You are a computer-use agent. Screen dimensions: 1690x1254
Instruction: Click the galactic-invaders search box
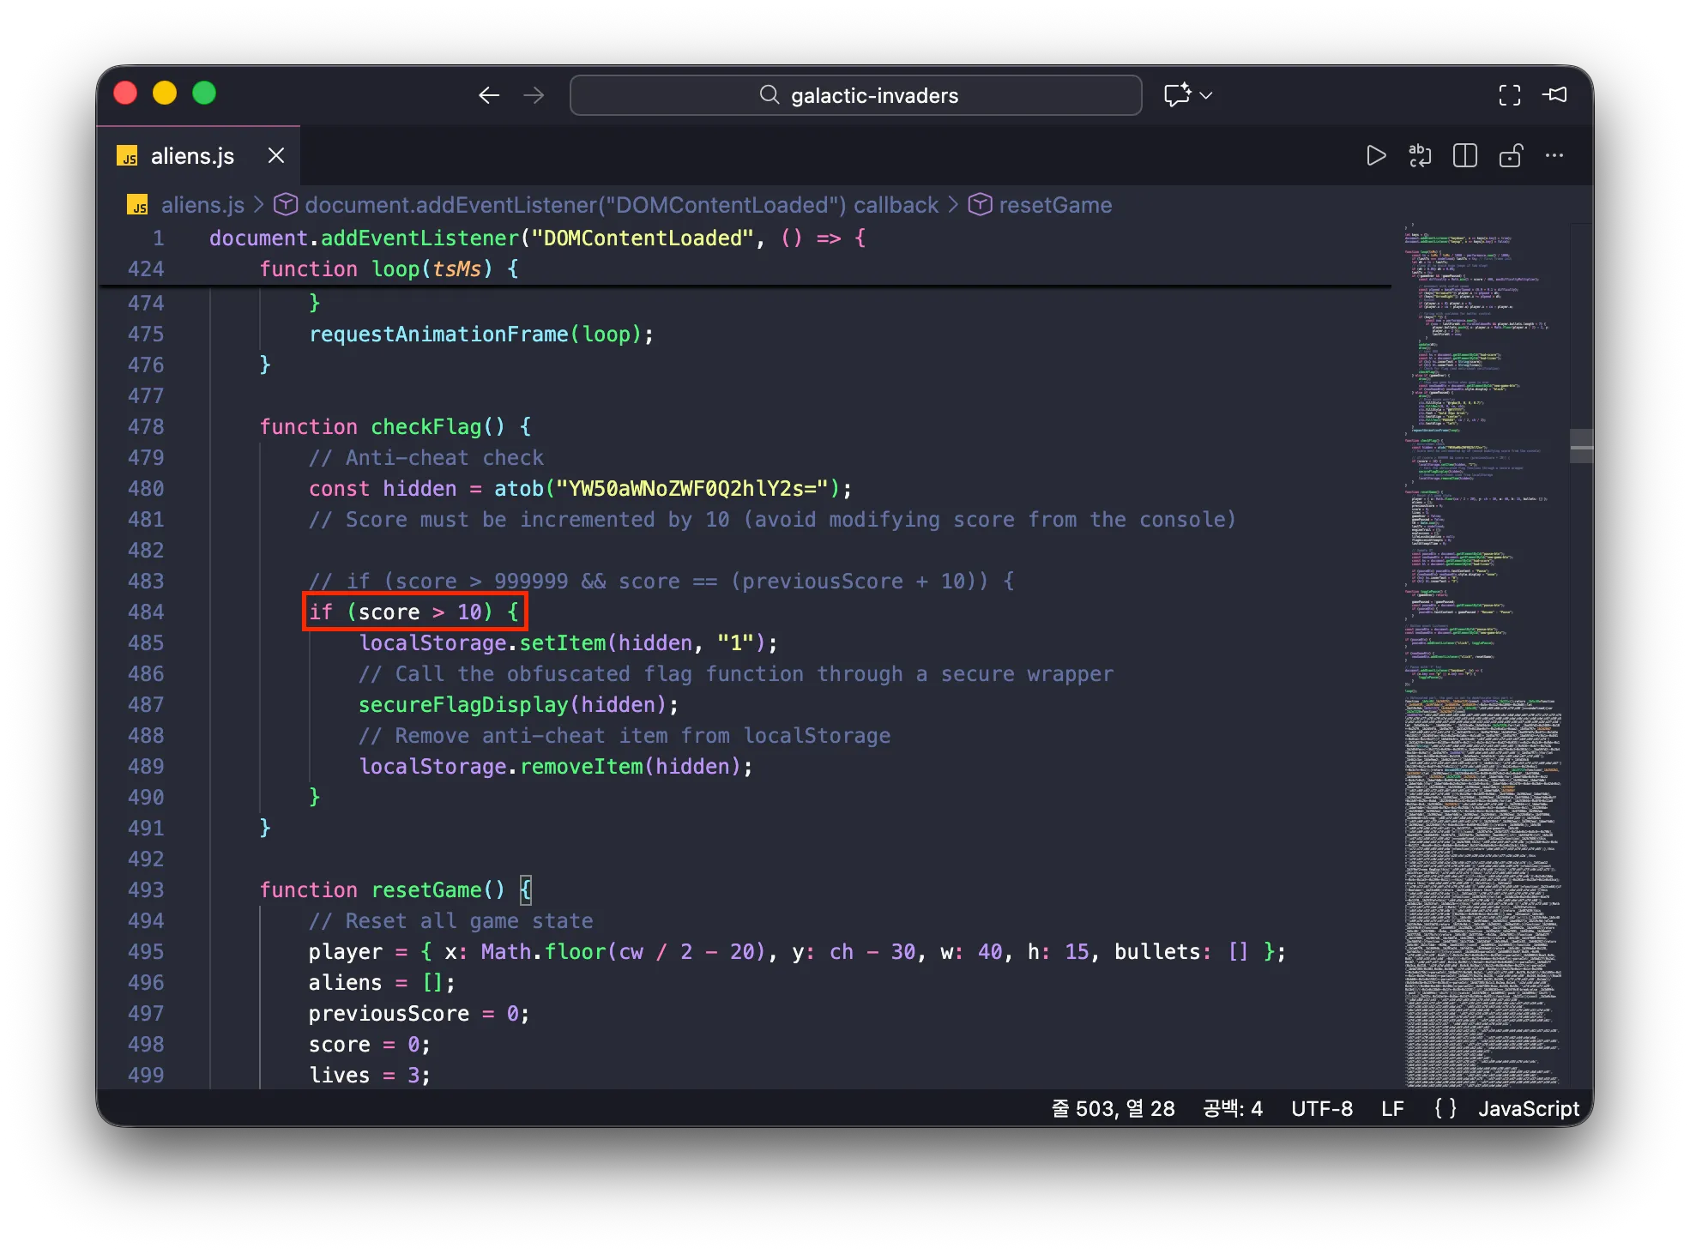855,95
